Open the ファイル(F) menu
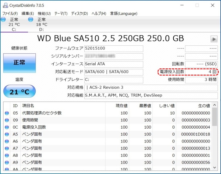 (10, 14)
